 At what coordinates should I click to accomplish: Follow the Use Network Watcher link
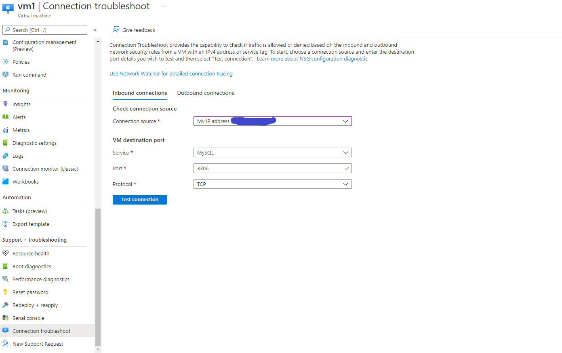(171, 74)
